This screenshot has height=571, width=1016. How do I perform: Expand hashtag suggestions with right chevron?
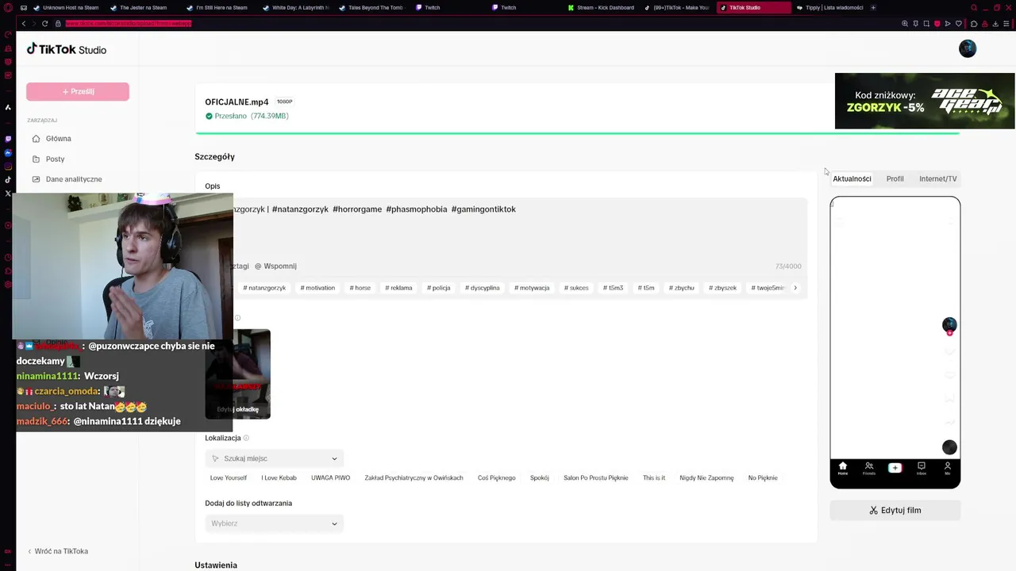point(795,288)
